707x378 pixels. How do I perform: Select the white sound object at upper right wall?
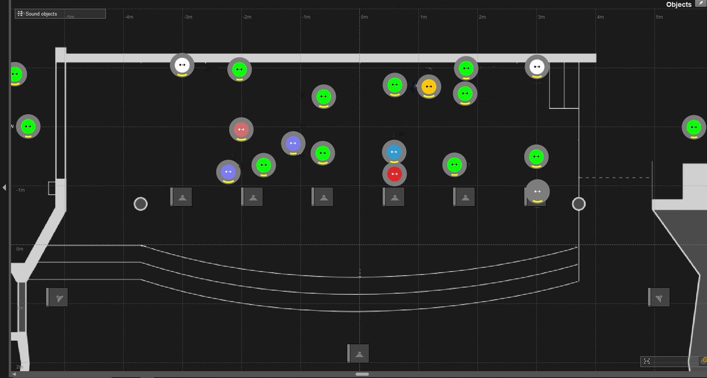pyautogui.click(x=537, y=67)
